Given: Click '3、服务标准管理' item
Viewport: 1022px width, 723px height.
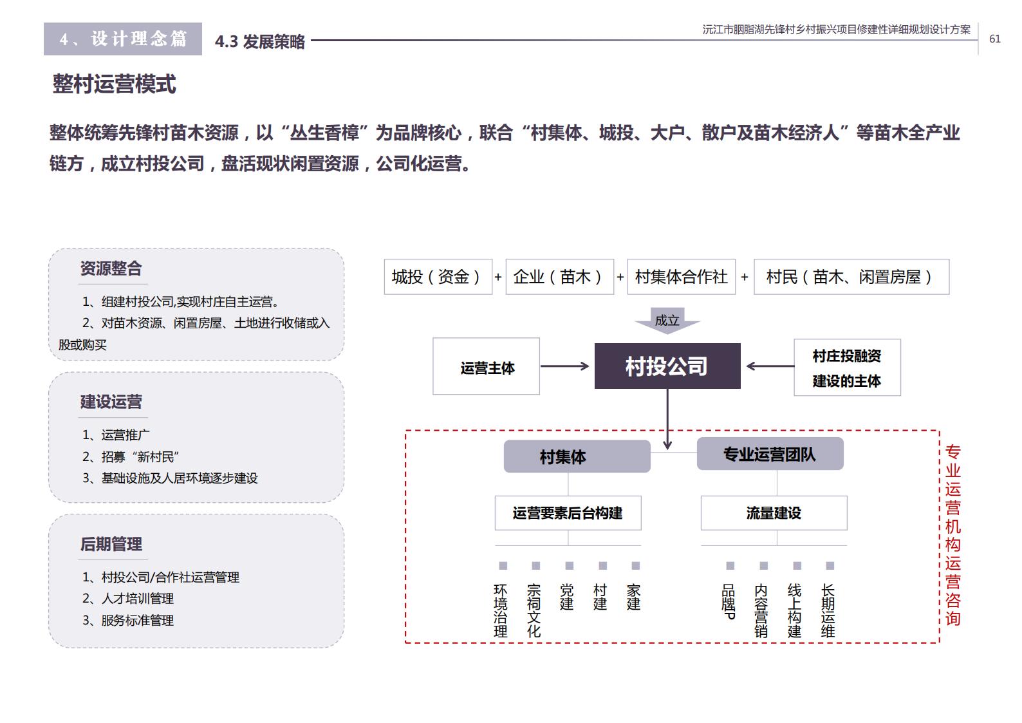Looking at the screenshot, I should (x=128, y=621).
